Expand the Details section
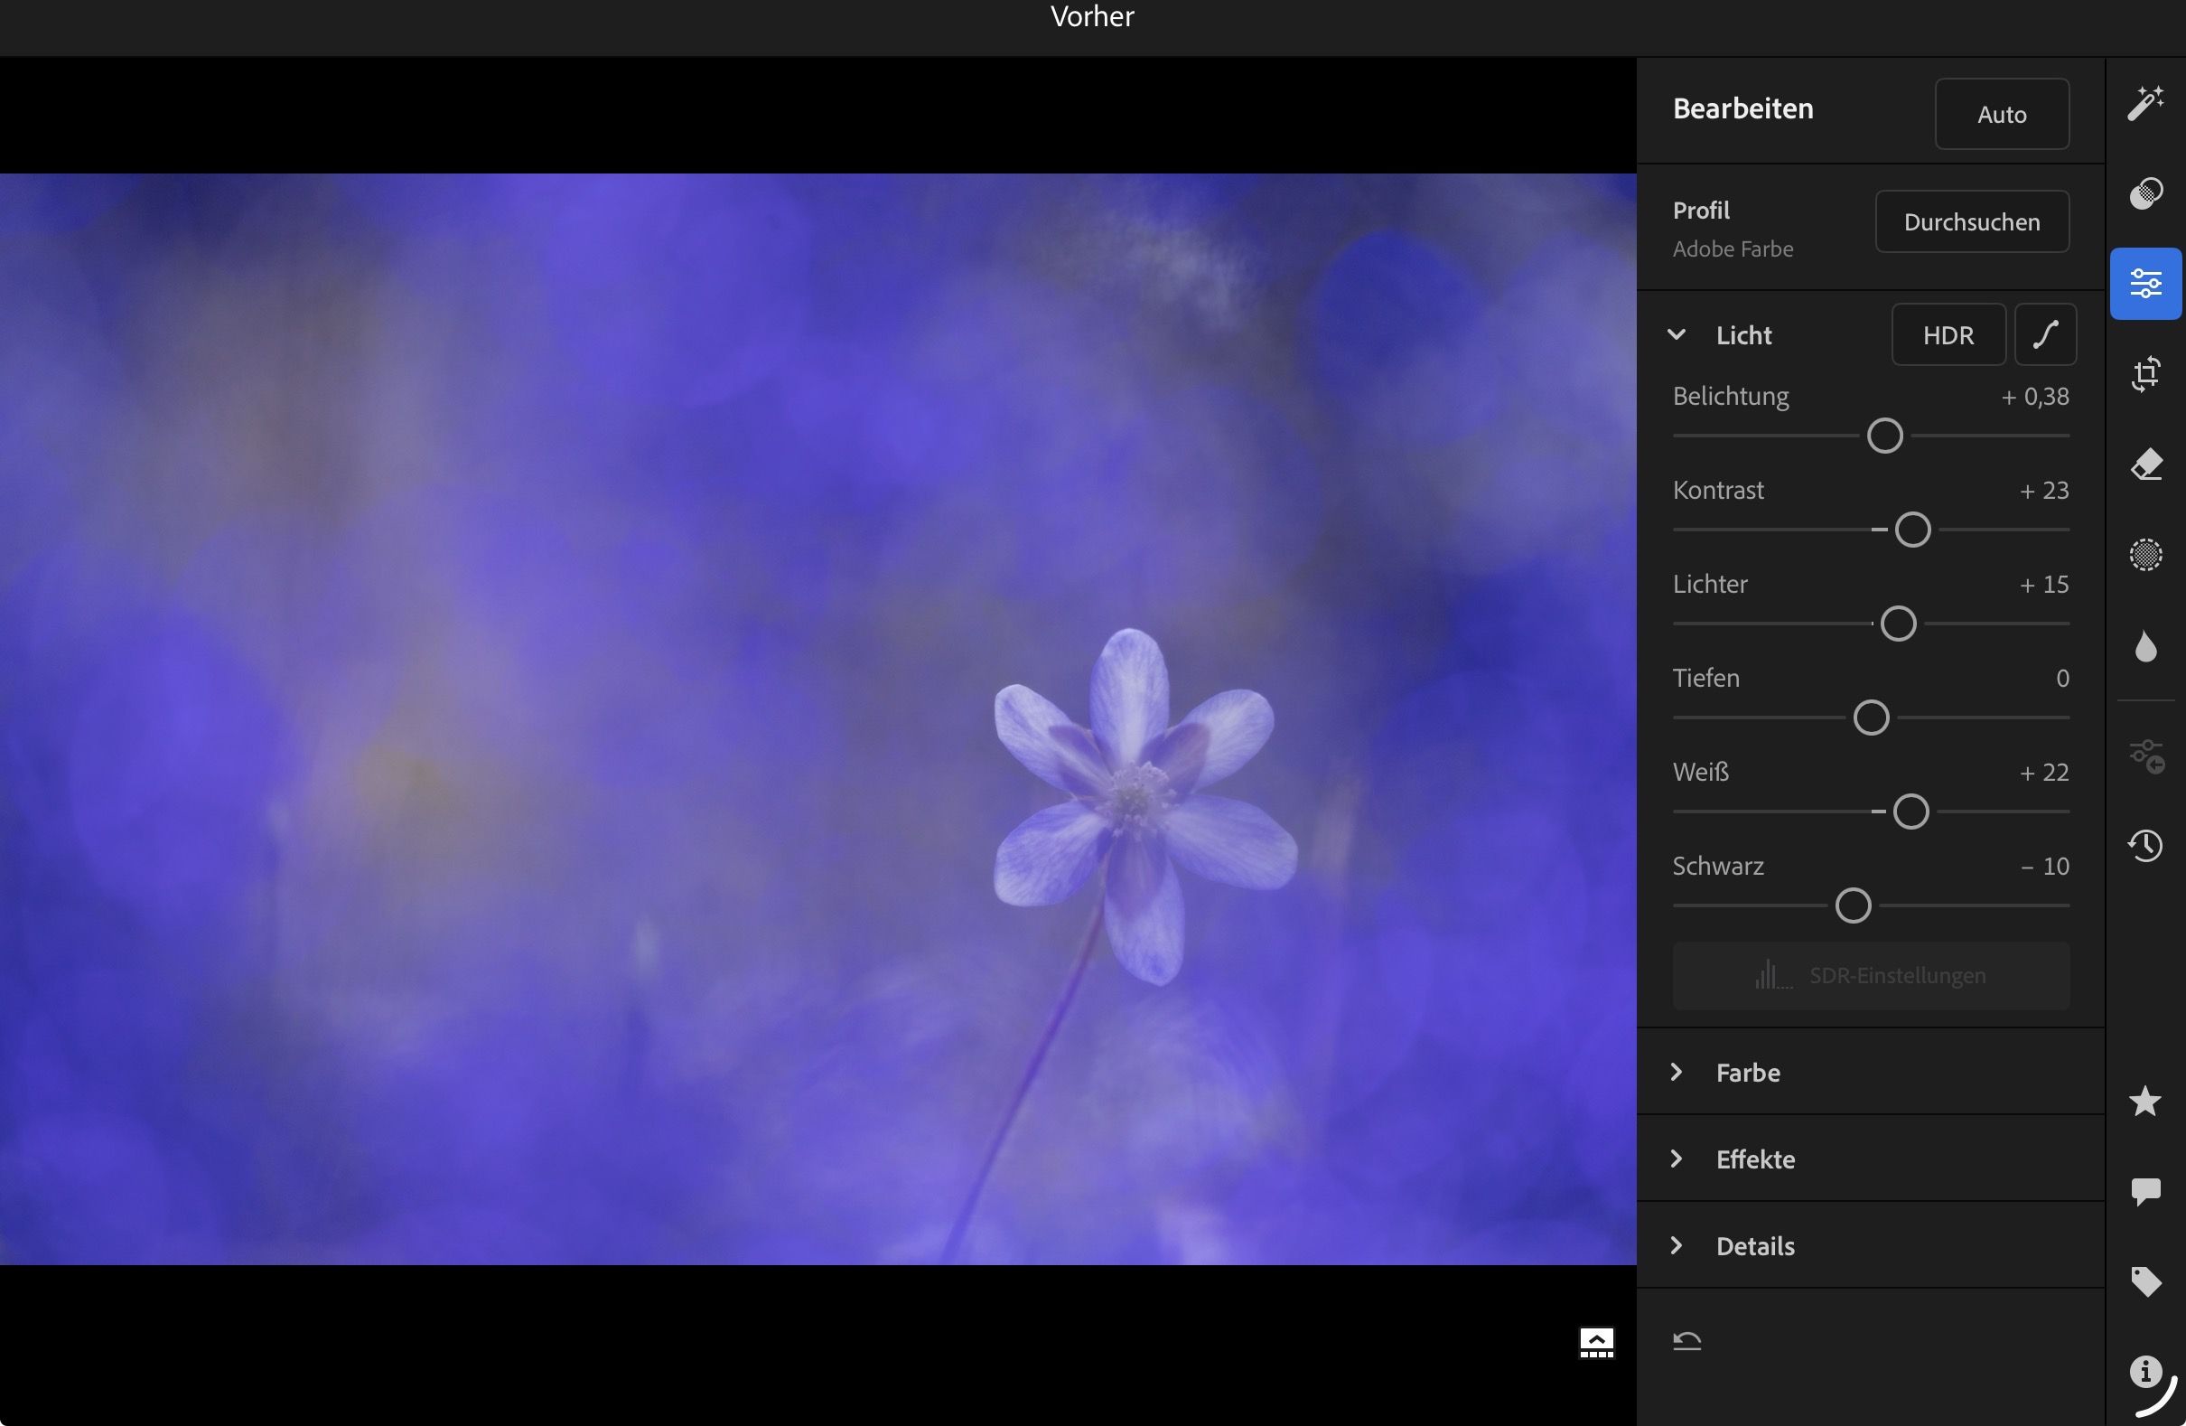The width and height of the screenshot is (2186, 1426). (1677, 1246)
